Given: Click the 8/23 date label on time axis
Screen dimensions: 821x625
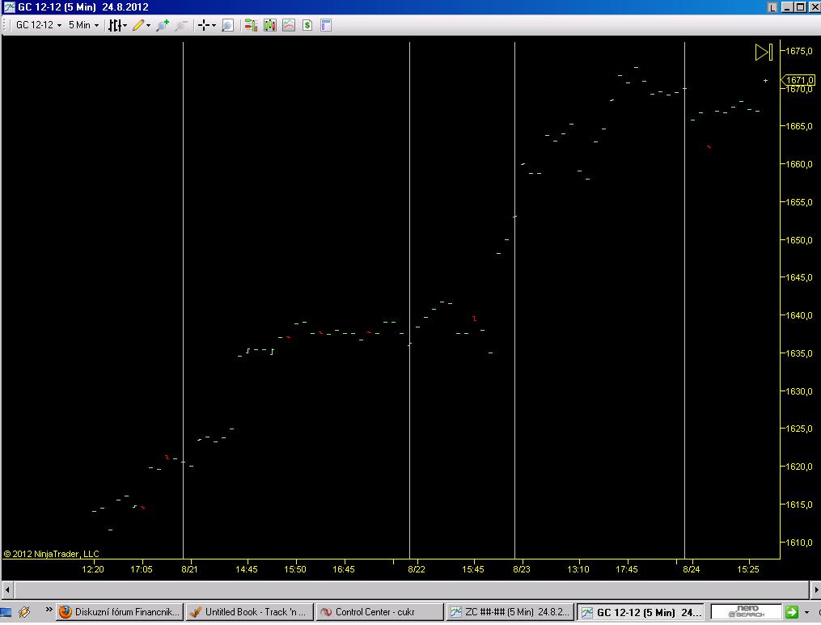Looking at the screenshot, I should click(522, 569).
